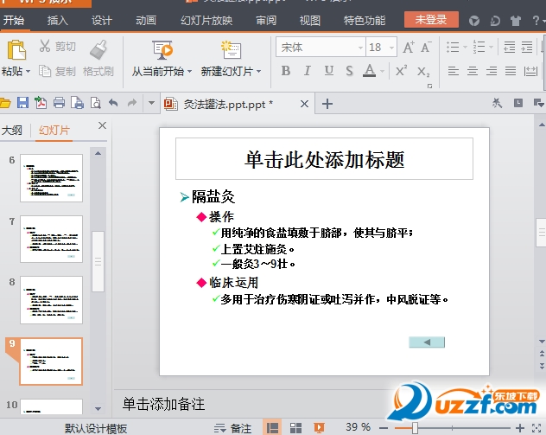Click the back-arrow action button on slide
Image resolution: width=546 pixels, height=435 pixels.
pyautogui.click(x=427, y=342)
